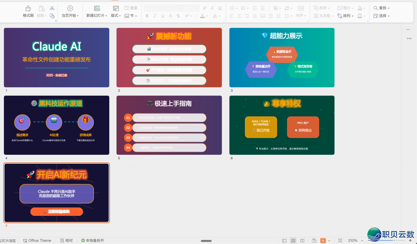Click the increase font size A+ icon
This screenshot has width=417, height=244.
point(205,8)
